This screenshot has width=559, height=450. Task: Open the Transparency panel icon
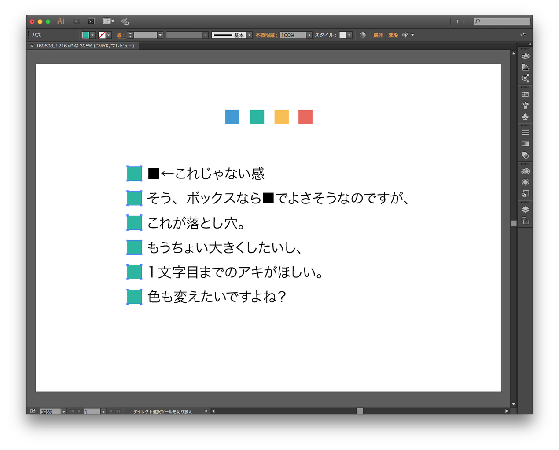525,155
